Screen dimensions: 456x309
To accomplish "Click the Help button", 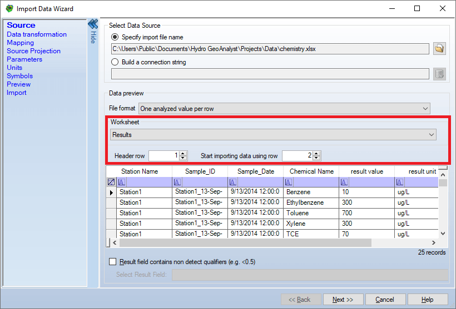I will 428,300.
